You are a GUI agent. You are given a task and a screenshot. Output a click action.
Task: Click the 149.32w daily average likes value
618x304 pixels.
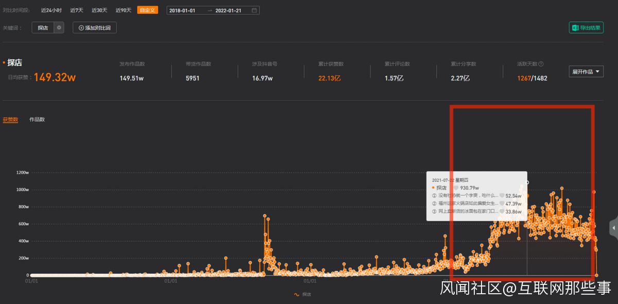pos(55,78)
